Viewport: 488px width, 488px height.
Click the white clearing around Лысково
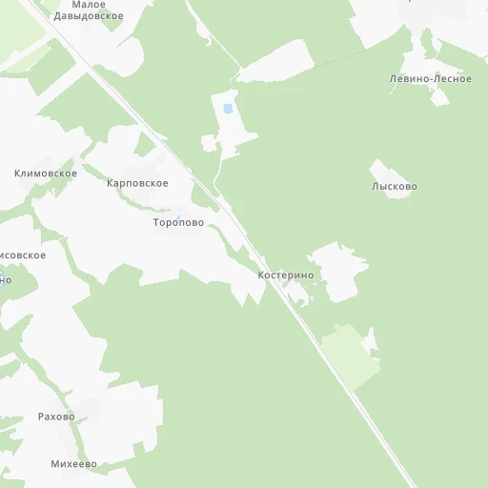[389, 178]
